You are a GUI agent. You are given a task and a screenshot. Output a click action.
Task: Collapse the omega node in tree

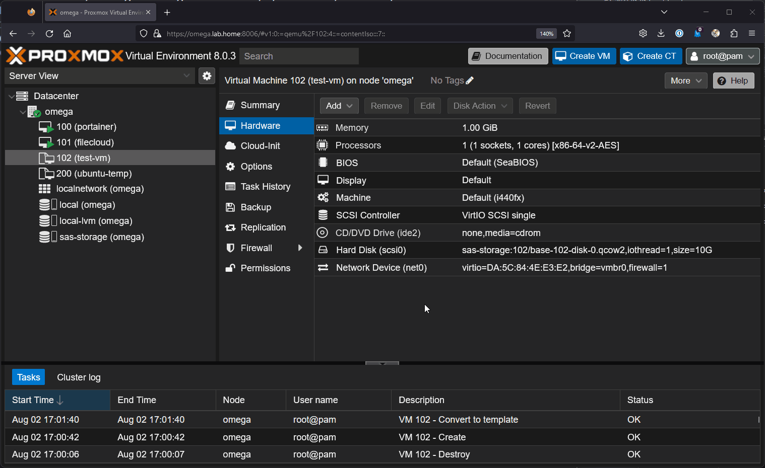(23, 112)
